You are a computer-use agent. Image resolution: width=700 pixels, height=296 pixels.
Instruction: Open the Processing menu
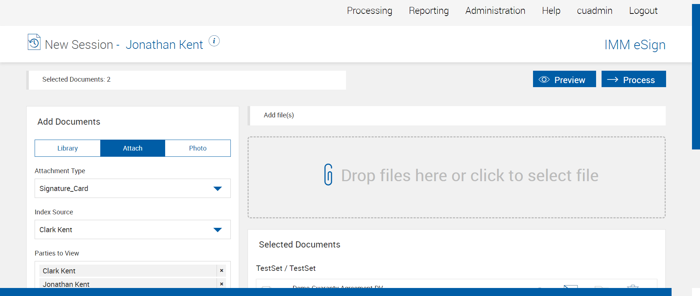coord(370,11)
